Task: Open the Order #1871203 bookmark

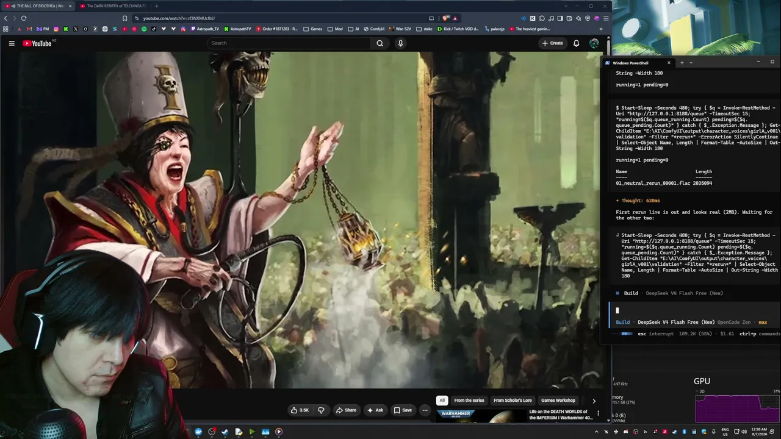Action: pyautogui.click(x=277, y=29)
